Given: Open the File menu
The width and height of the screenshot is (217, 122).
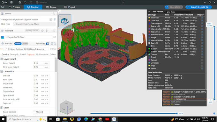Looking at the screenshot, I should (x=4, y=2).
